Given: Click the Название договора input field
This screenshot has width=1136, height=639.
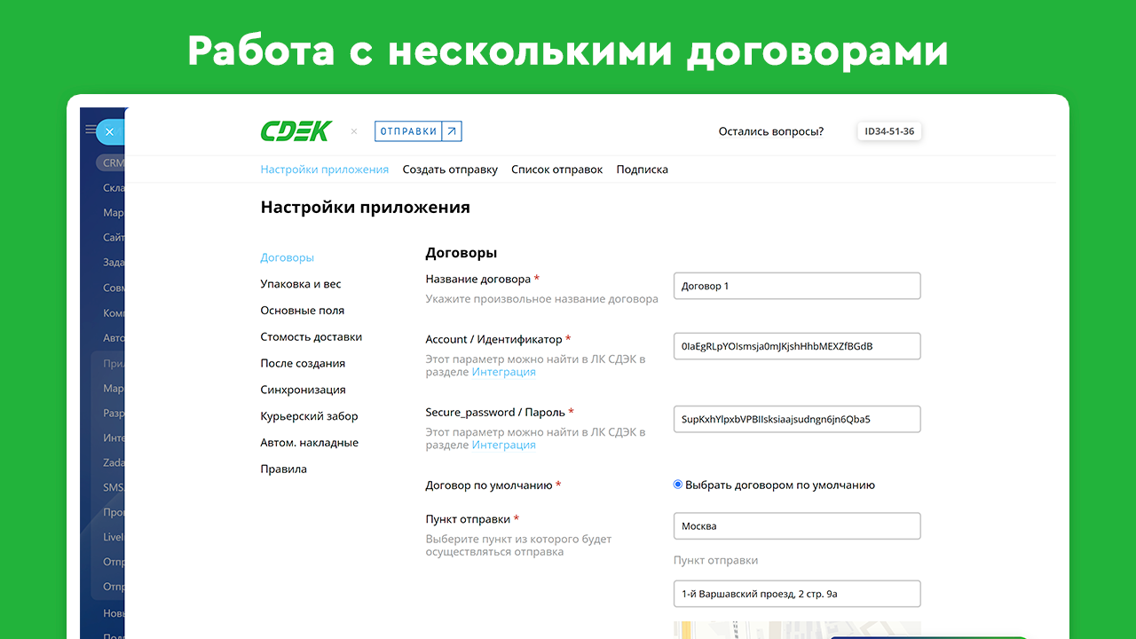Looking at the screenshot, I should 796,286.
